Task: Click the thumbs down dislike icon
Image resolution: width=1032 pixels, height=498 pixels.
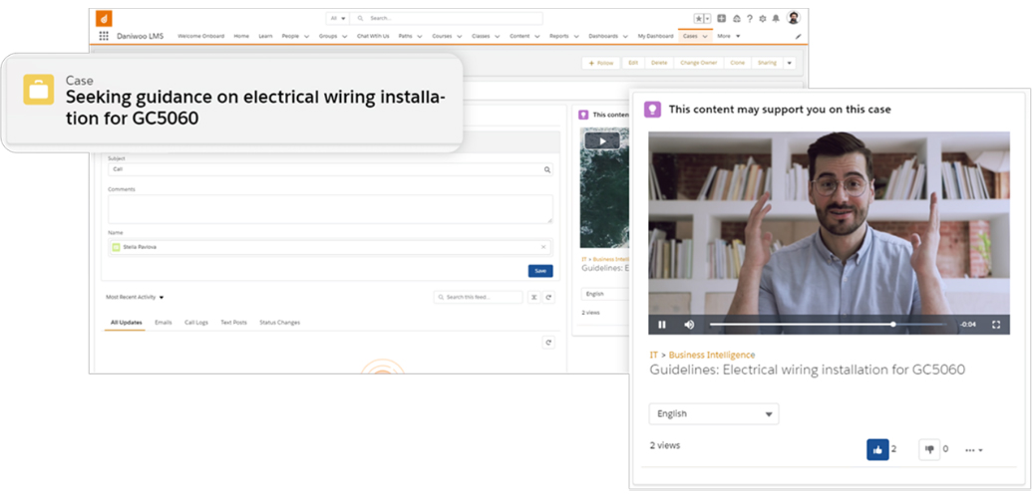Action: [x=929, y=450]
